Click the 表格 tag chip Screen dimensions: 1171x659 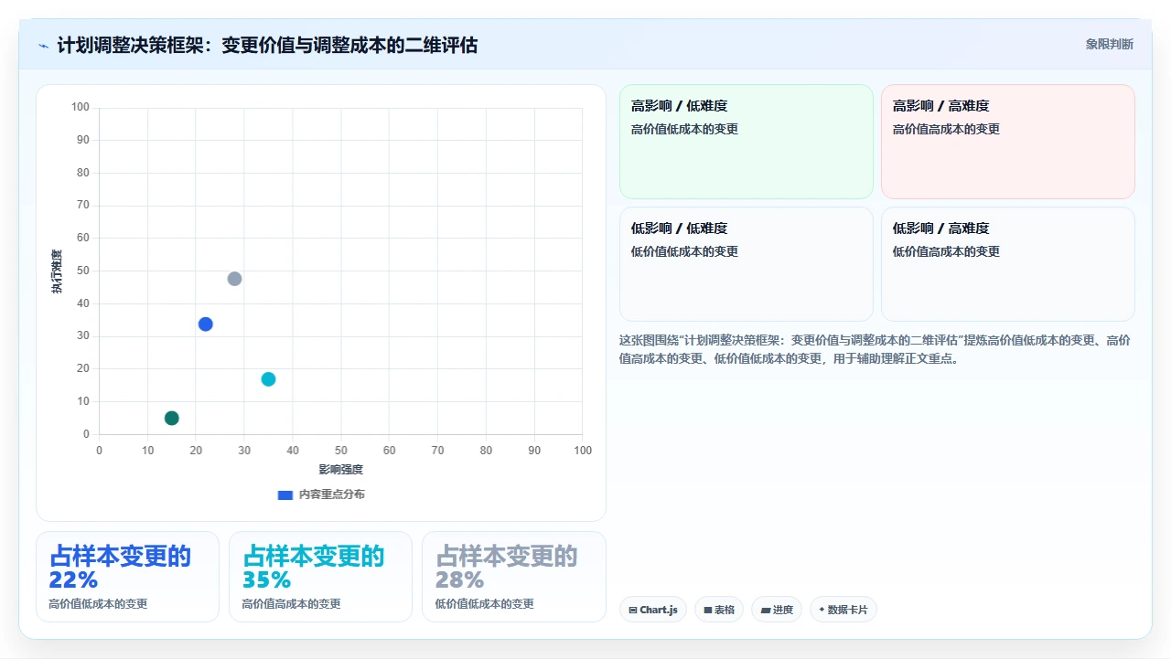(719, 610)
